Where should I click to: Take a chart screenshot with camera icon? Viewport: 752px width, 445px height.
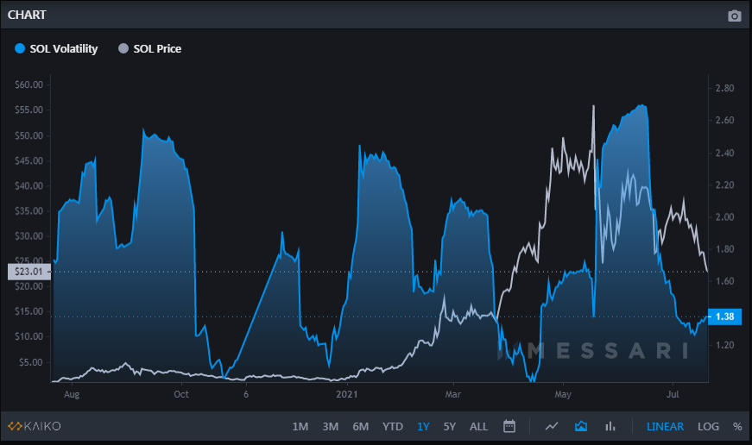pyautogui.click(x=734, y=16)
